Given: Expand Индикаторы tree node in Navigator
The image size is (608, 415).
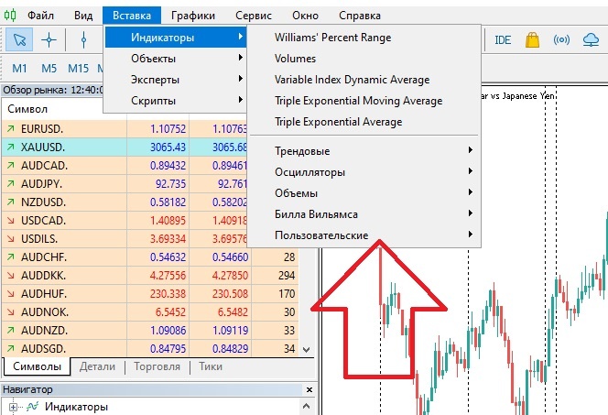Looking at the screenshot, I should coord(13,407).
